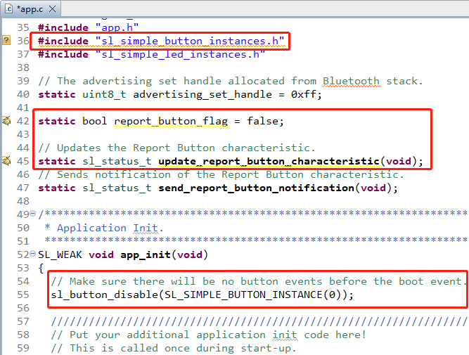The height and width of the screenshot is (355, 469).
Task: Click the warning marker beside line 42
Action: click(6, 121)
